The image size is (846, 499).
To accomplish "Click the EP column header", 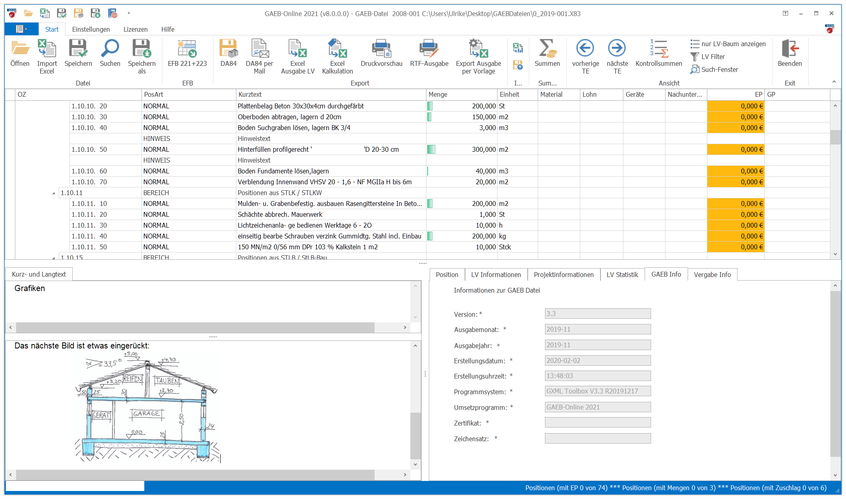I will point(735,94).
